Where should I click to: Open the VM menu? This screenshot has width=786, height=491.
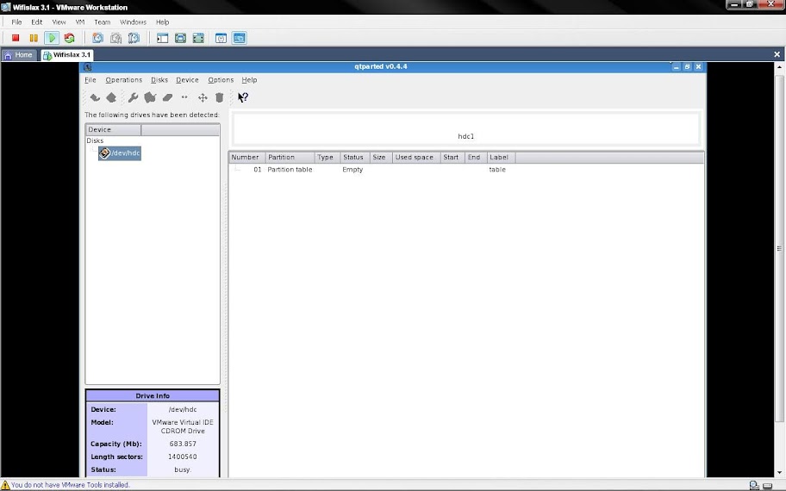[80, 22]
